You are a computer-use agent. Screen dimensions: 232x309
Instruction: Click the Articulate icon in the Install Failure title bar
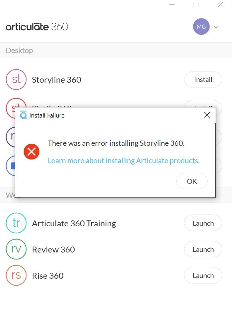click(23, 115)
